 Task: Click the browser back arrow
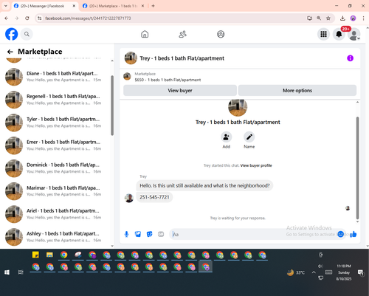[7, 18]
